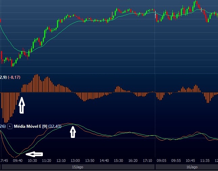Screen dimensions: 218x171
Task: Select the Média Móvel E [9] indicator label
Action: click(30, 126)
